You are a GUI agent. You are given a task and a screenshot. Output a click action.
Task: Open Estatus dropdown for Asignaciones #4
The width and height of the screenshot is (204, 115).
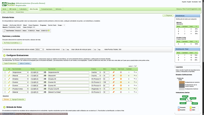[x=96, y=73]
